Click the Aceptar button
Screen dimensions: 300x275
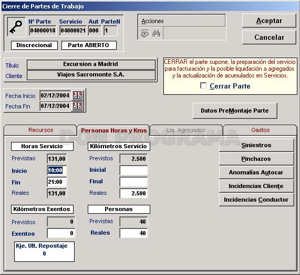269,20
